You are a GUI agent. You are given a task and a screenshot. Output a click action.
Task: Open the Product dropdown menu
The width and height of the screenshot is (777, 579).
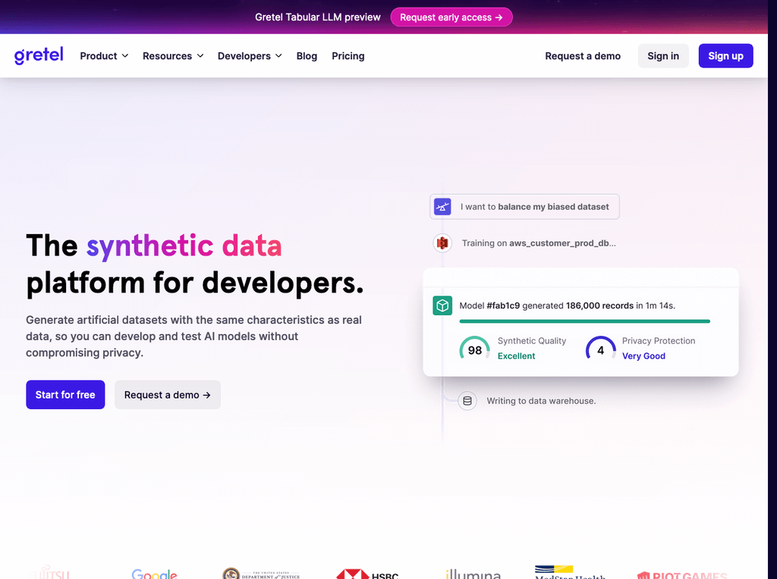pos(104,56)
